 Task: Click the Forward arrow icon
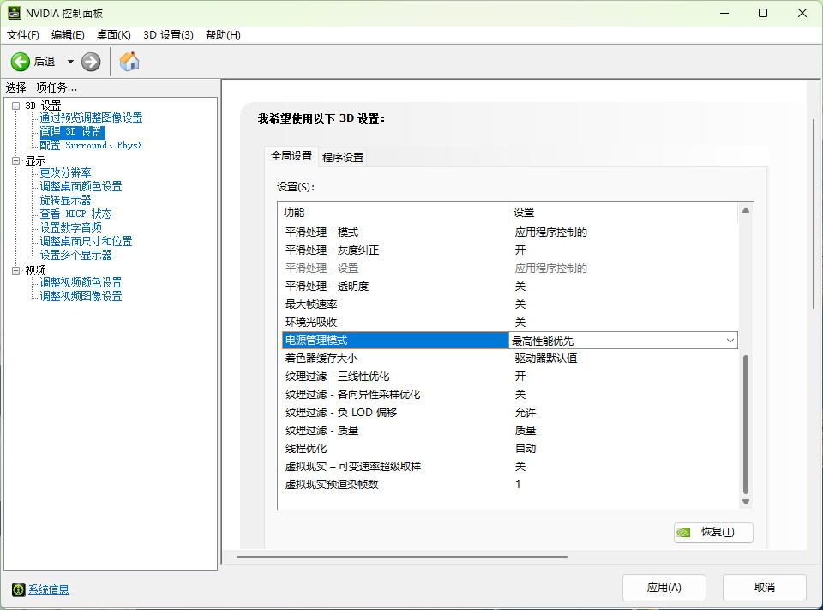point(91,62)
